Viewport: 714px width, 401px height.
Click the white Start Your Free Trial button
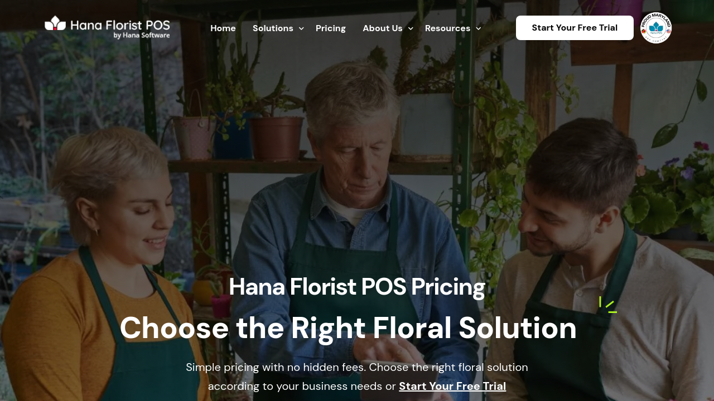(575, 28)
